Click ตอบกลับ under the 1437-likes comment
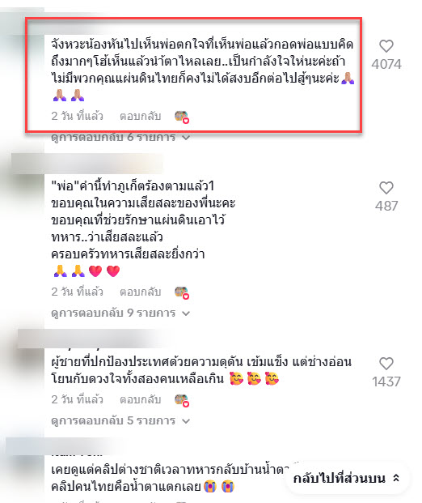 point(140,399)
